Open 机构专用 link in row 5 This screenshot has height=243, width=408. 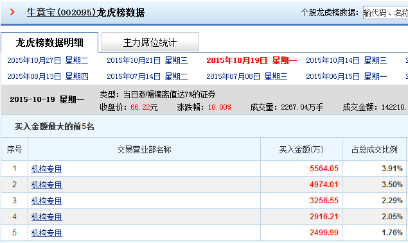pyautogui.click(x=47, y=233)
